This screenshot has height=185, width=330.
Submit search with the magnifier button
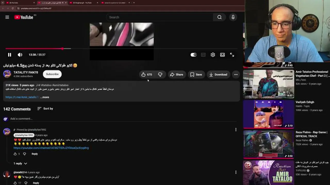tap(219, 17)
